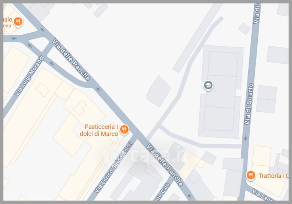Image resolution: width=292 pixels, height=204 pixels.
Task: Click the large school building footprint
Action: pyautogui.click(x=221, y=92)
